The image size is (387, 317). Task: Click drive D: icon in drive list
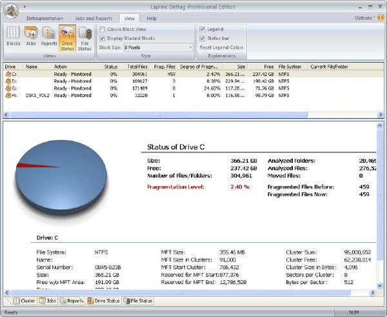point(8,81)
